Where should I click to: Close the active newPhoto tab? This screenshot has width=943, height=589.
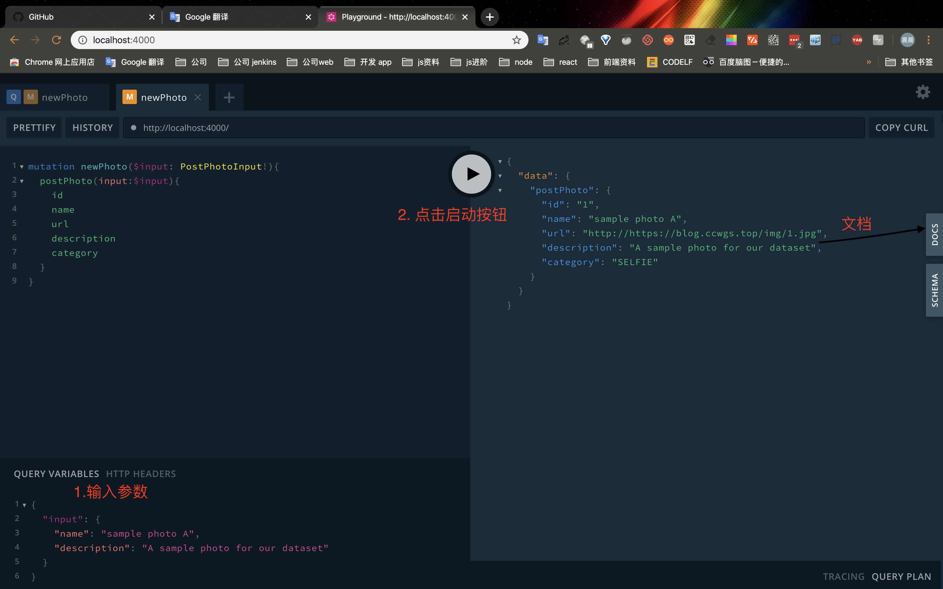(x=198, y=98)
